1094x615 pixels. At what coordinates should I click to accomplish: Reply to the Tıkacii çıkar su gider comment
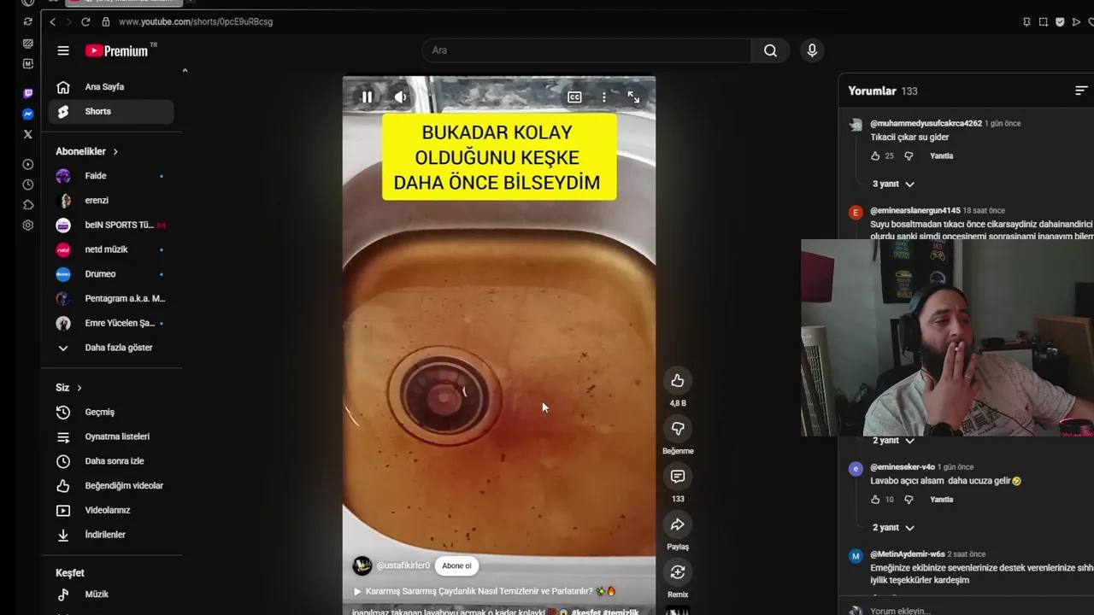[941, 156]
